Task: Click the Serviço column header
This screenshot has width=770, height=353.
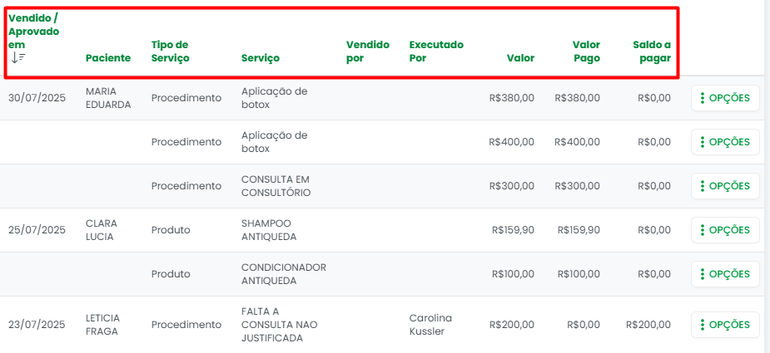Action: pos(260,58)
